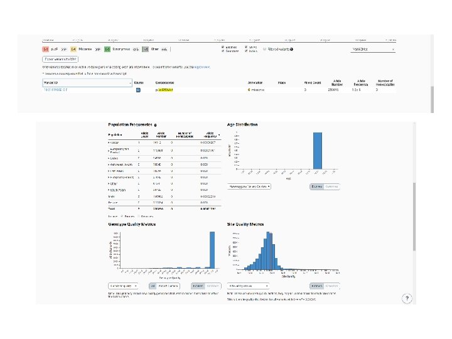This screenshot has height=339, width=452.
Task: Click the Population Frequencies info icon
Action: tap(156, 125)
